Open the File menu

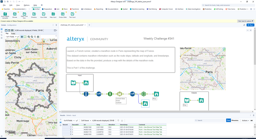(4, 5)
